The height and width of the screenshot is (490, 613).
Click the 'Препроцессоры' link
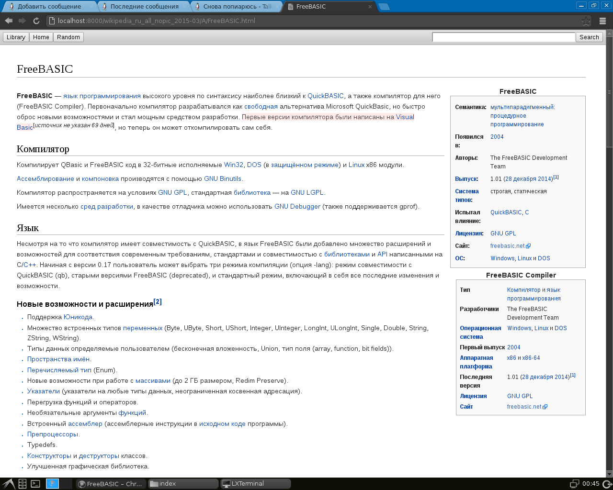(53, 434)
